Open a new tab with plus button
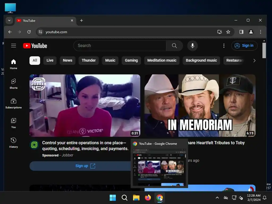 (x=81, y=20)
